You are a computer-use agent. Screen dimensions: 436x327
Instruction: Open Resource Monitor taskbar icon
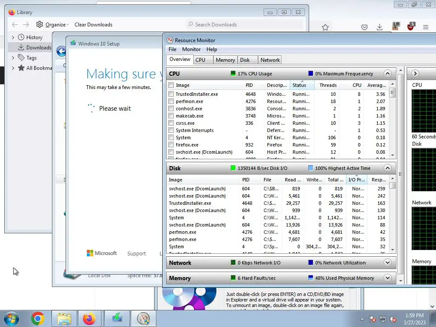point(143,318)
